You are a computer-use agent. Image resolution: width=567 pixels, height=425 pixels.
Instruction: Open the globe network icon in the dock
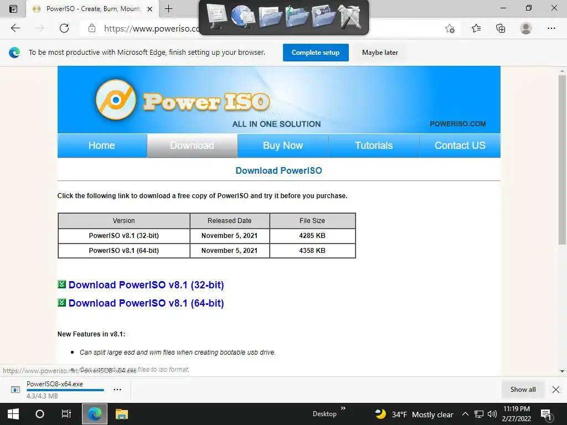point(243,17)
